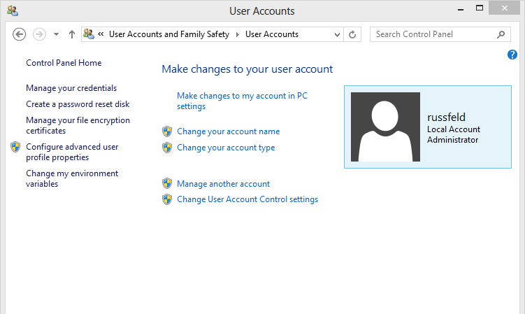
Task: Click the search magnifier icon
Action: (x=501, y=34)
